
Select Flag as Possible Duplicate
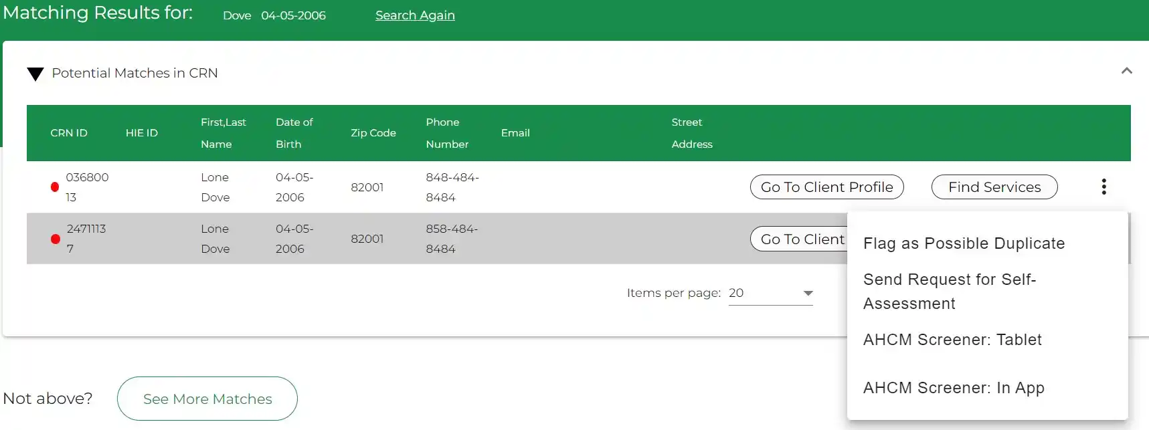[964, 243]
